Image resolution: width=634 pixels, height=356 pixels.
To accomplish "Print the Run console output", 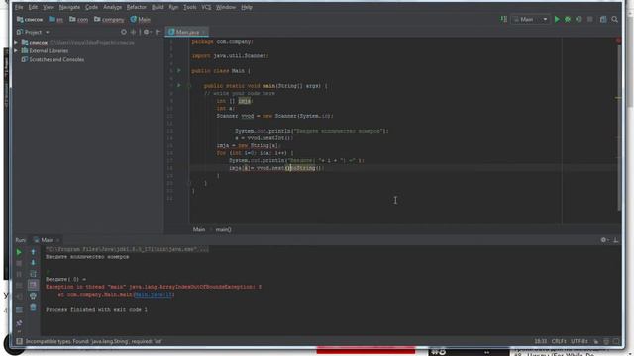I will 33,296.
